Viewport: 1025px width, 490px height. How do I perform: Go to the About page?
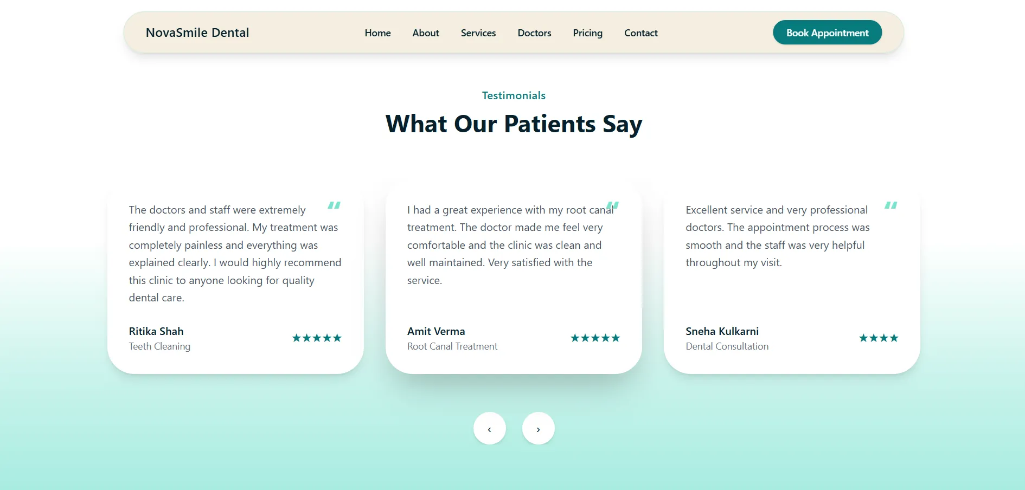pyautogui.click(x=426, y=33)
